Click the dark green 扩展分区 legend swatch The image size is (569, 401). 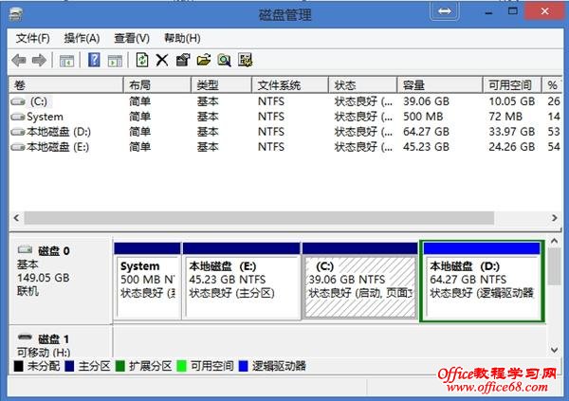pyautogui.click(x=120, y=366)
